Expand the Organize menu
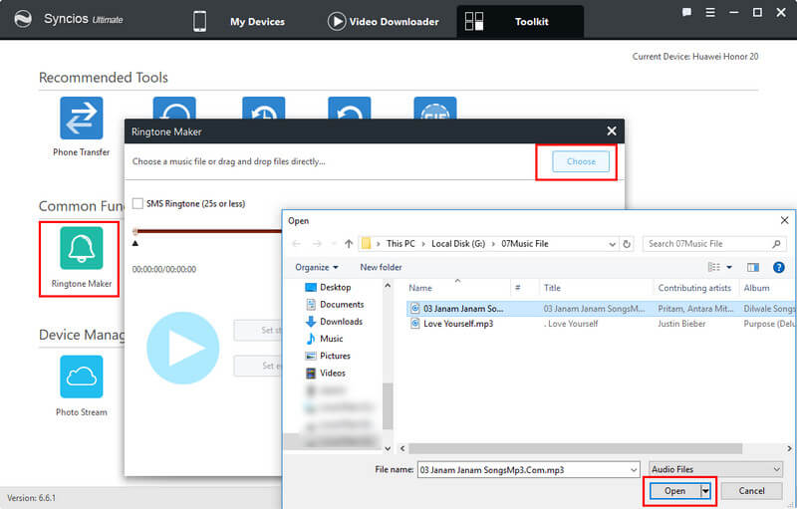Viewport: 797px width, 509px height. coord(316,267)
